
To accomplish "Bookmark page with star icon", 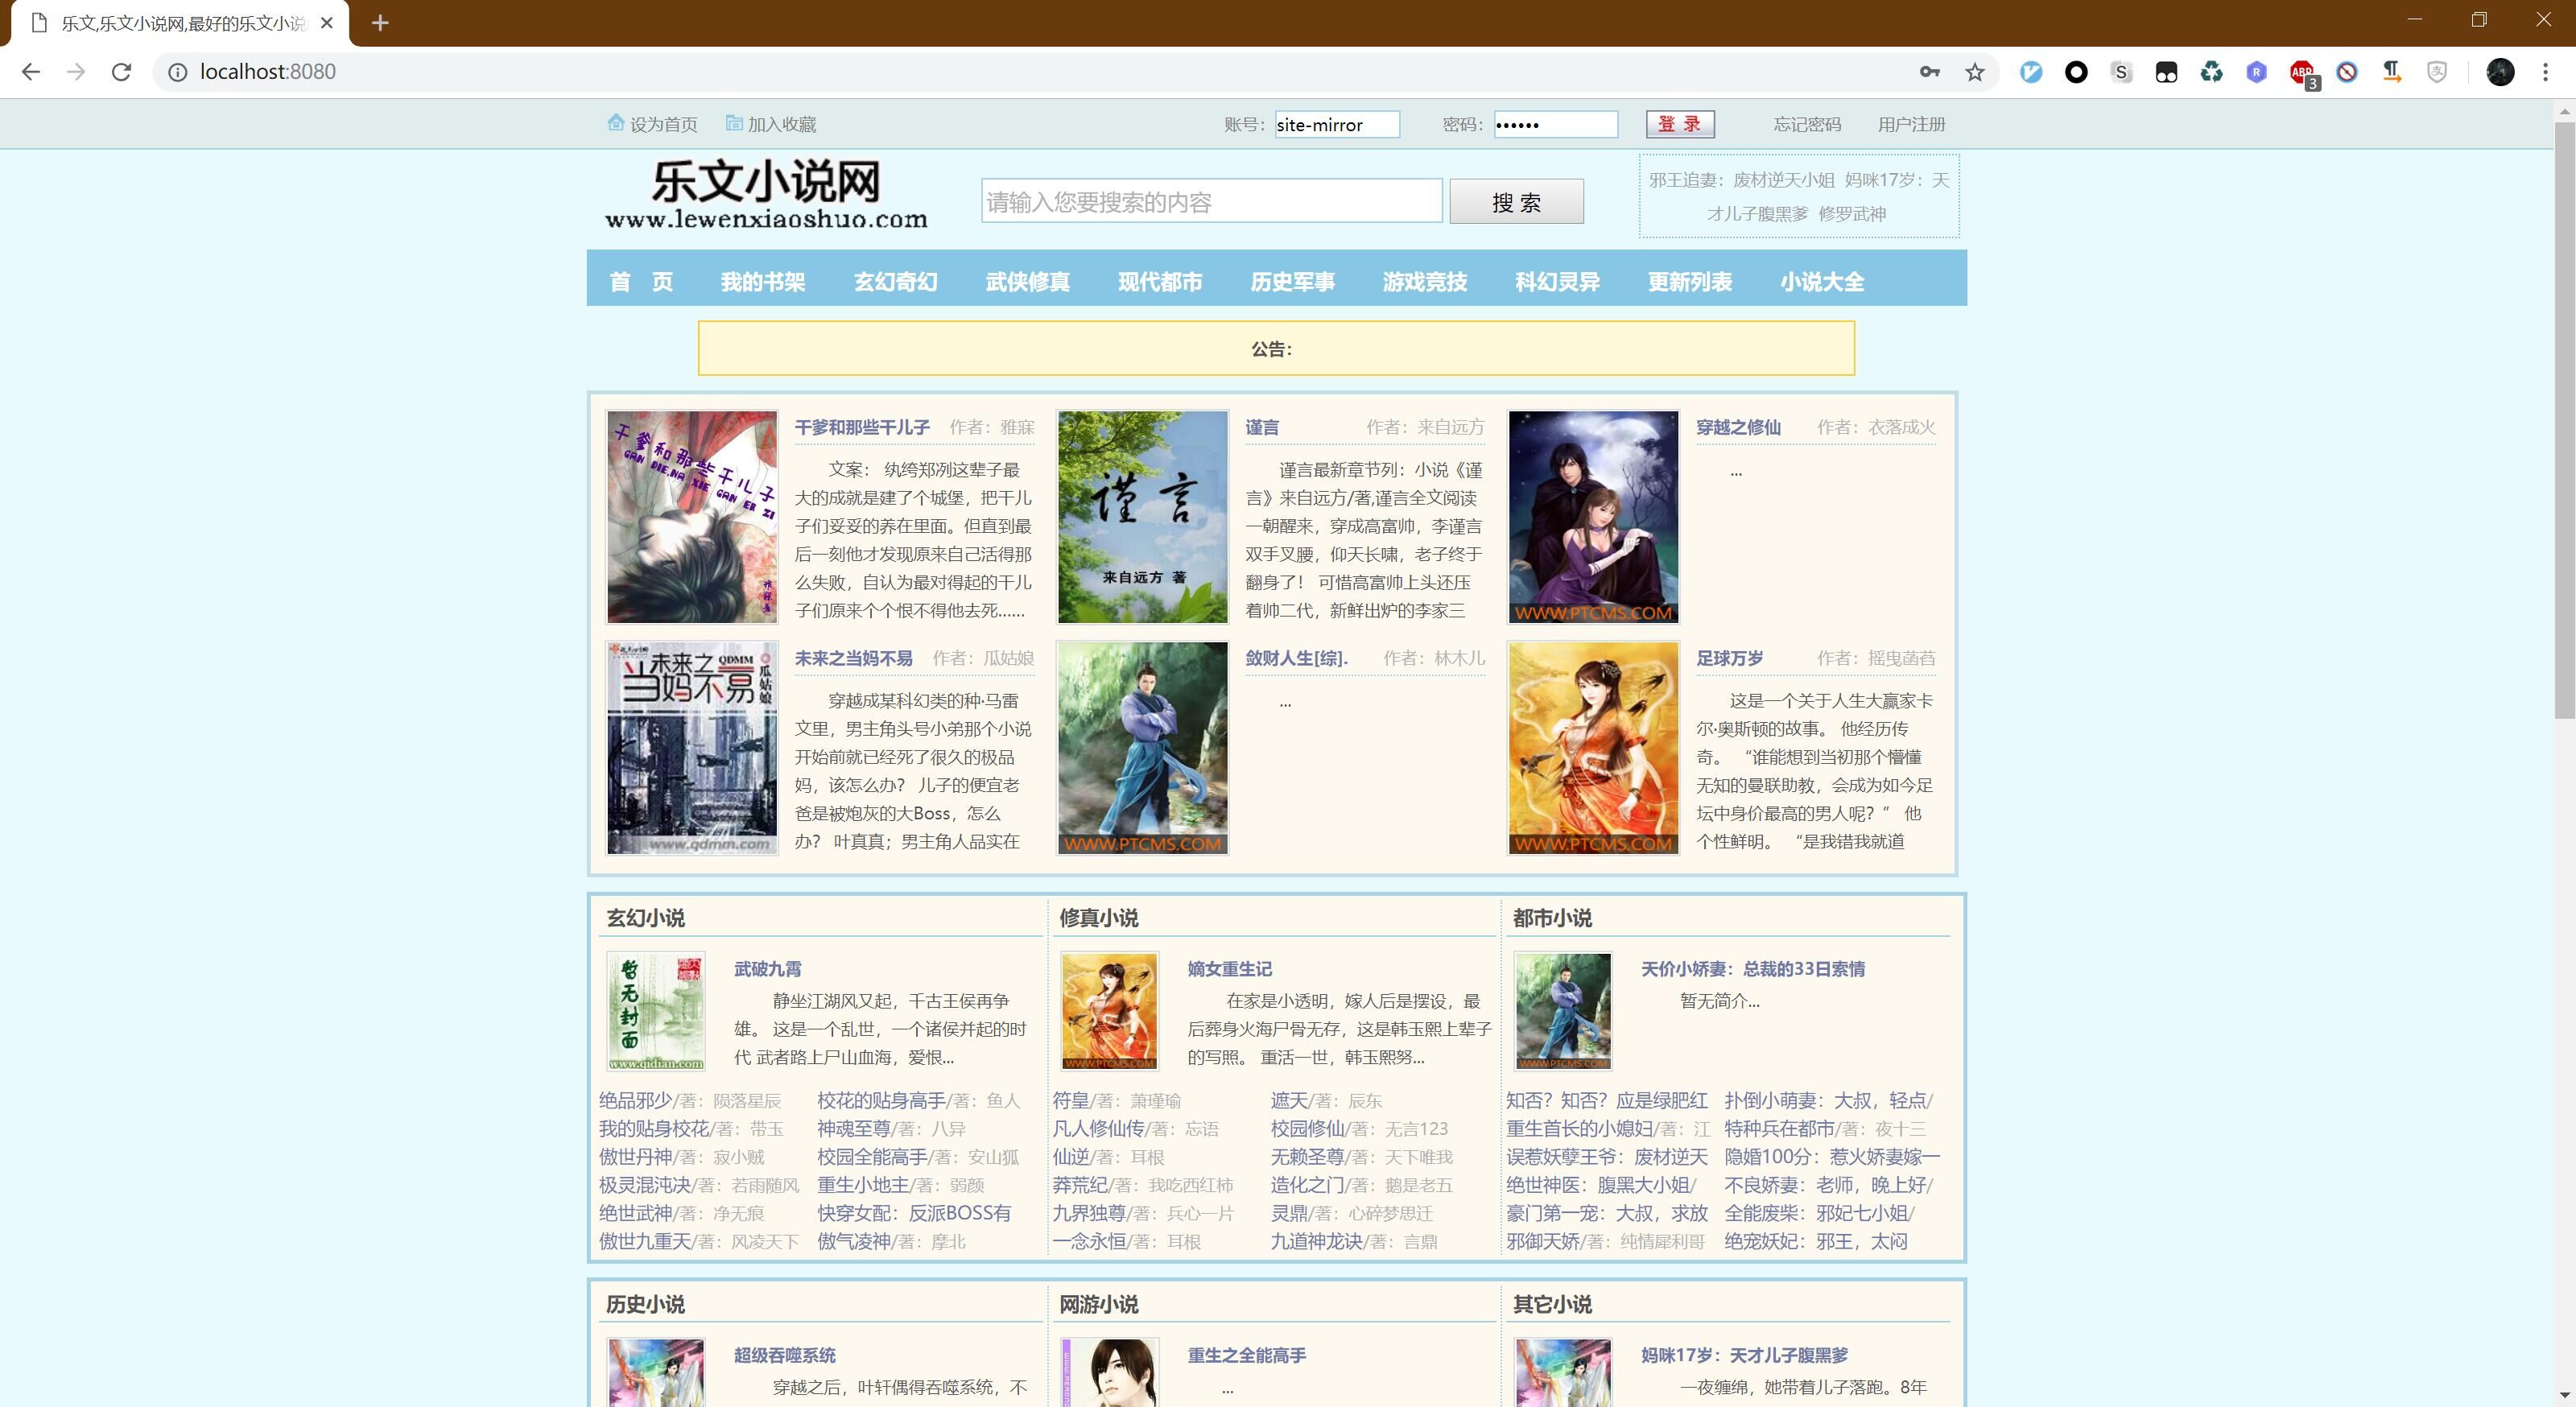I will pos(1974,72).
